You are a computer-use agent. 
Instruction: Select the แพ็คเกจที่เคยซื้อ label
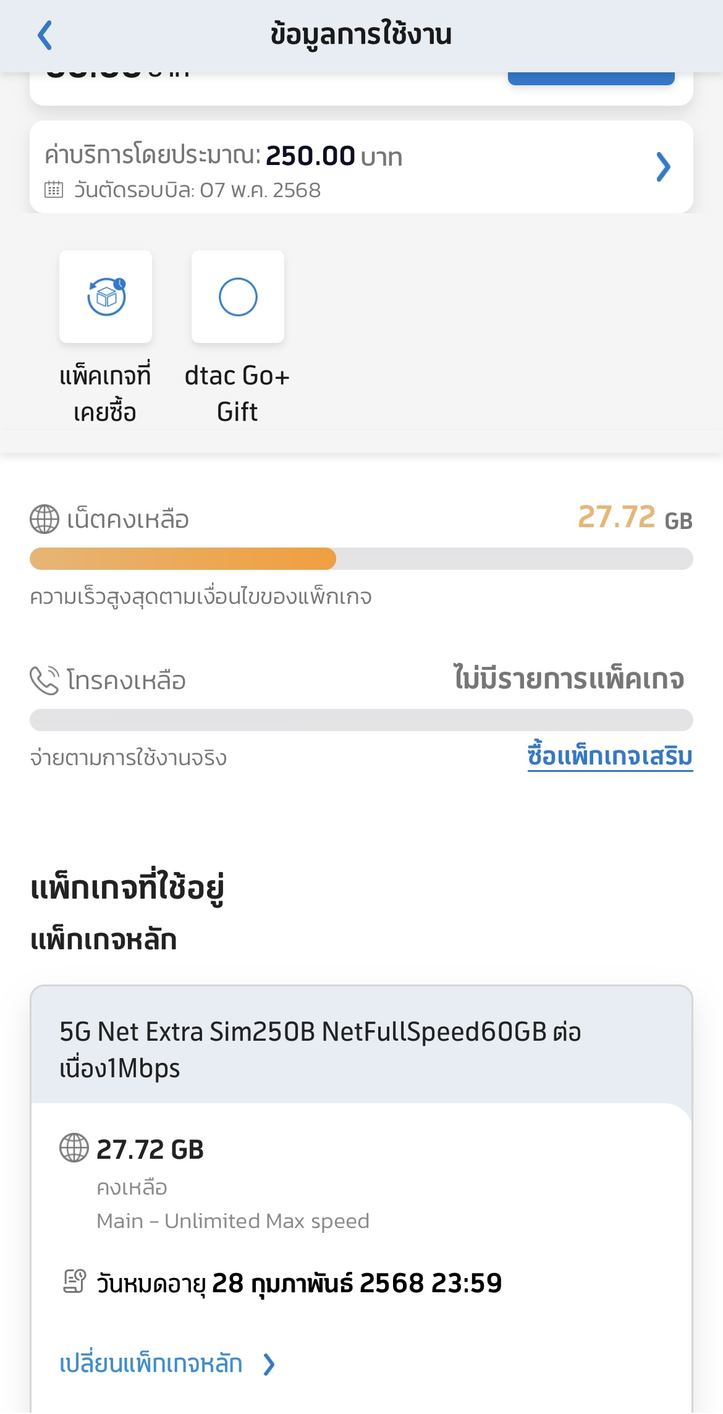[105, 394]
